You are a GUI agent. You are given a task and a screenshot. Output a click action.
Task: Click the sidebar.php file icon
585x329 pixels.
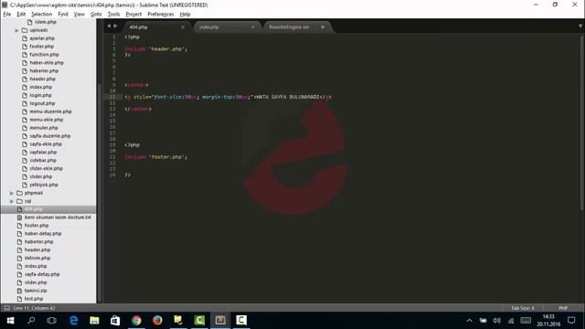coord(25,161)
